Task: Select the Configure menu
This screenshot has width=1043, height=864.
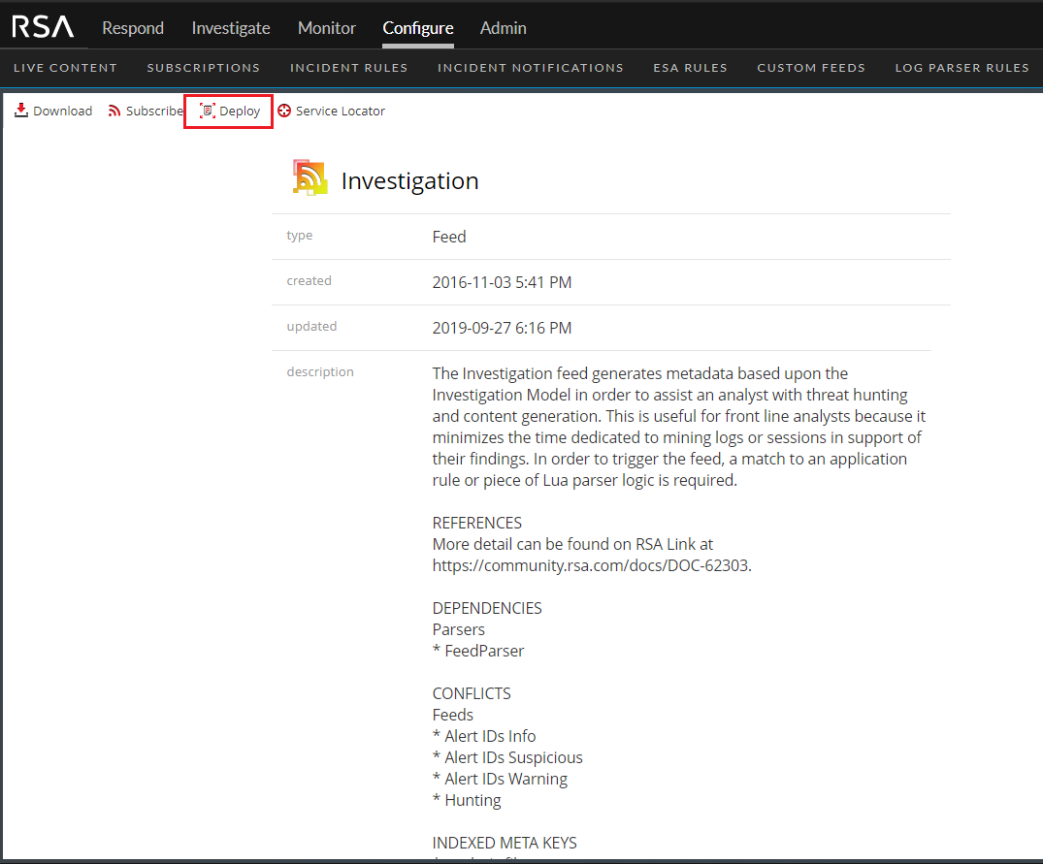Action: click(x=418, y=28)
